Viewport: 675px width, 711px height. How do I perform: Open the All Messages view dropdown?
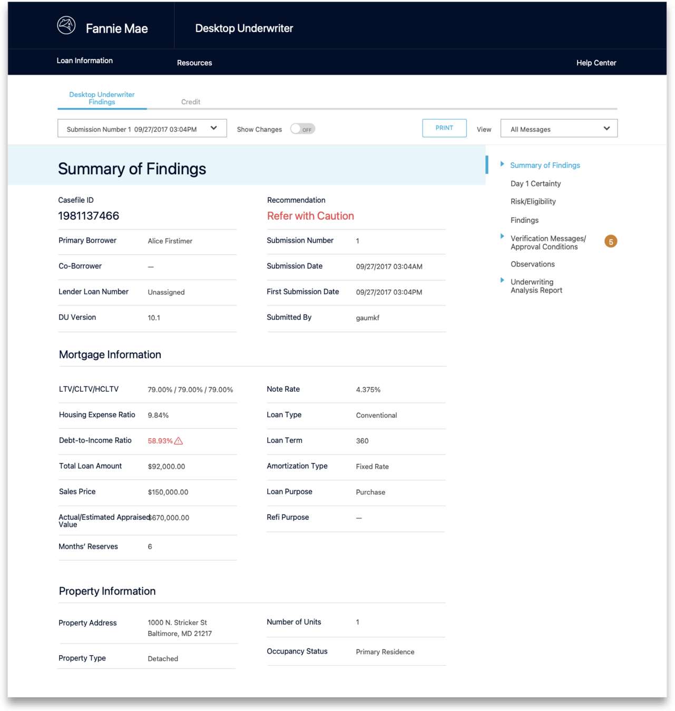pos(559,129)
